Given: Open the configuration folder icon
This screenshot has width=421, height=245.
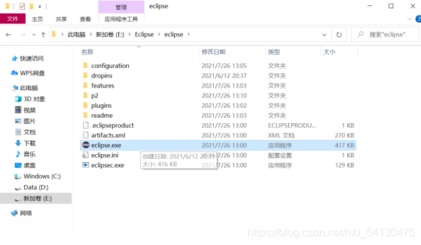Looking at the screenshot, I should point(86,65).
